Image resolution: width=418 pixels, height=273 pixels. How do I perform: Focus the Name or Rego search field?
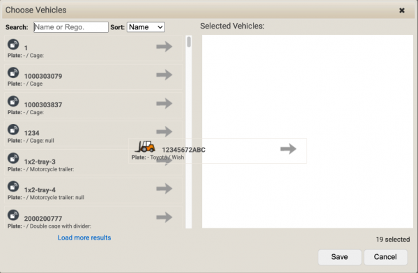[x=71, y=27]
